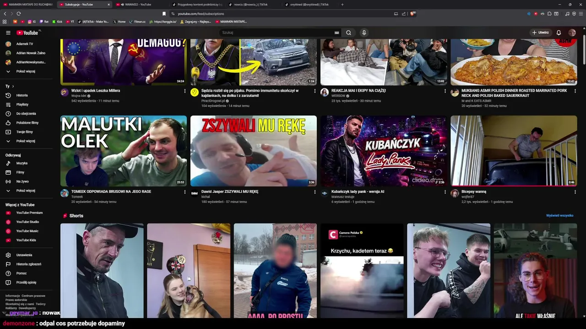This screenshot has height=329, width=586.
Task: Open YouTube Premium link
Action: pyautogui.click(x=27, y=213)
